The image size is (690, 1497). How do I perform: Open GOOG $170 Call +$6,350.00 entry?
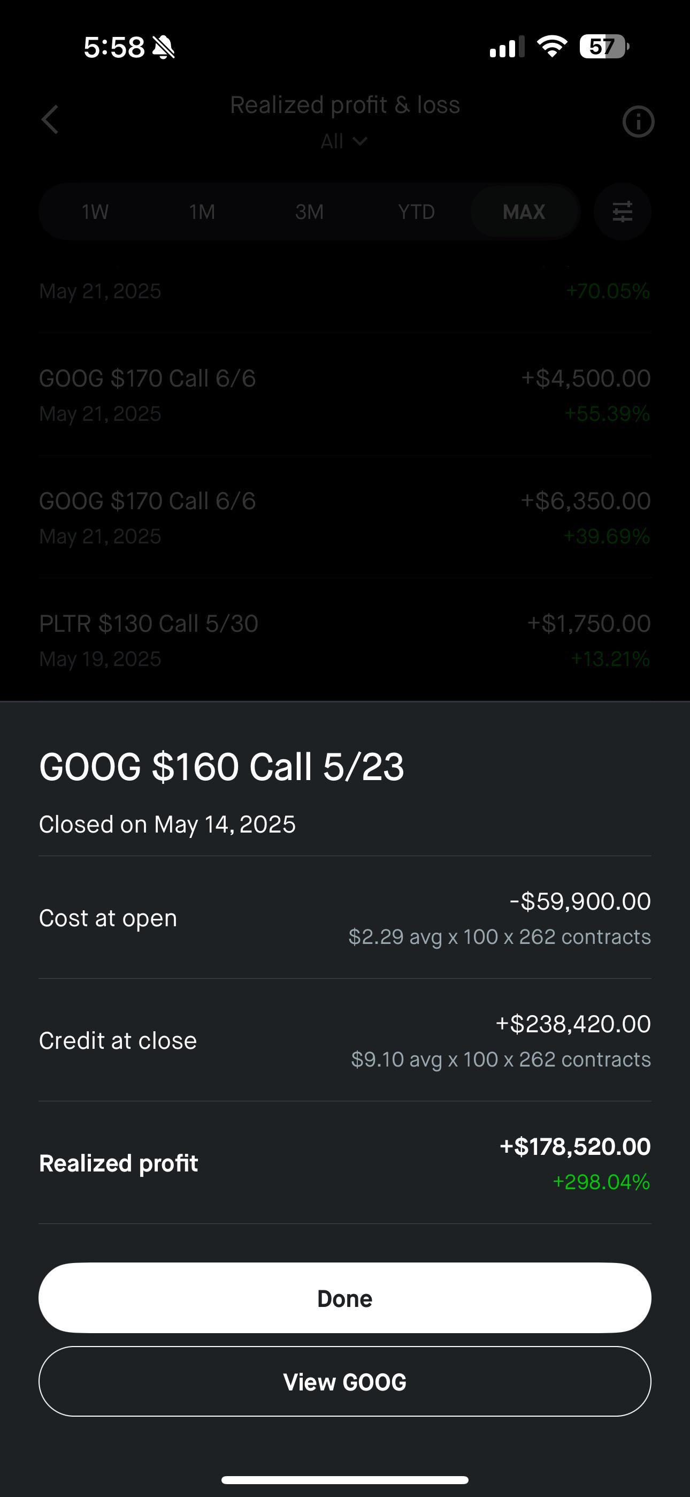pyautogui.click(x=345, y=518)
